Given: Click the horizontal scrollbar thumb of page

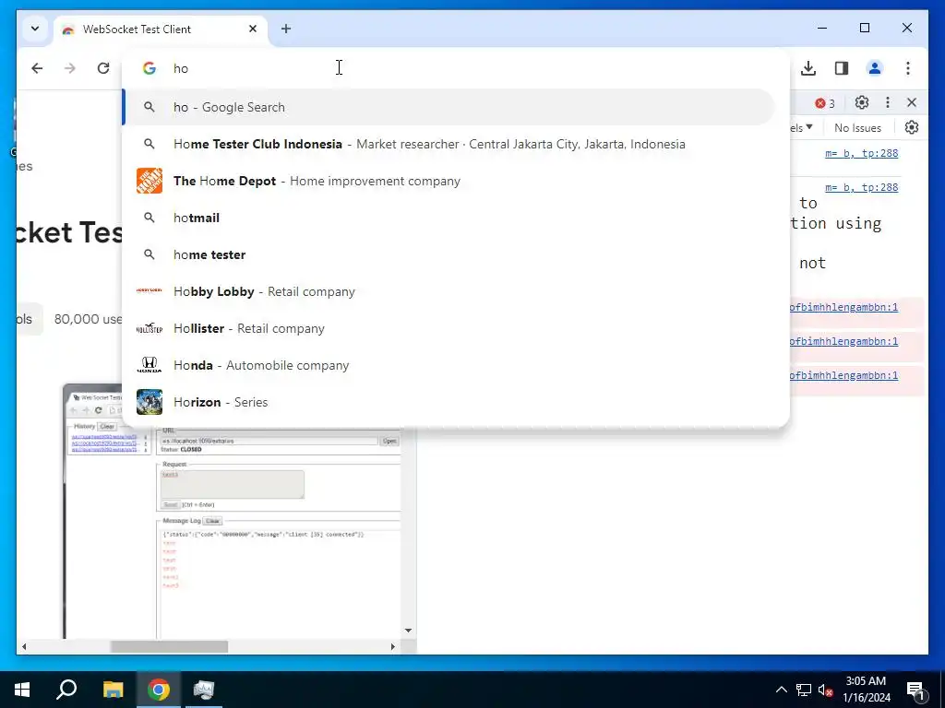Looking at the screenshot, I should click(x=169, y=646).
